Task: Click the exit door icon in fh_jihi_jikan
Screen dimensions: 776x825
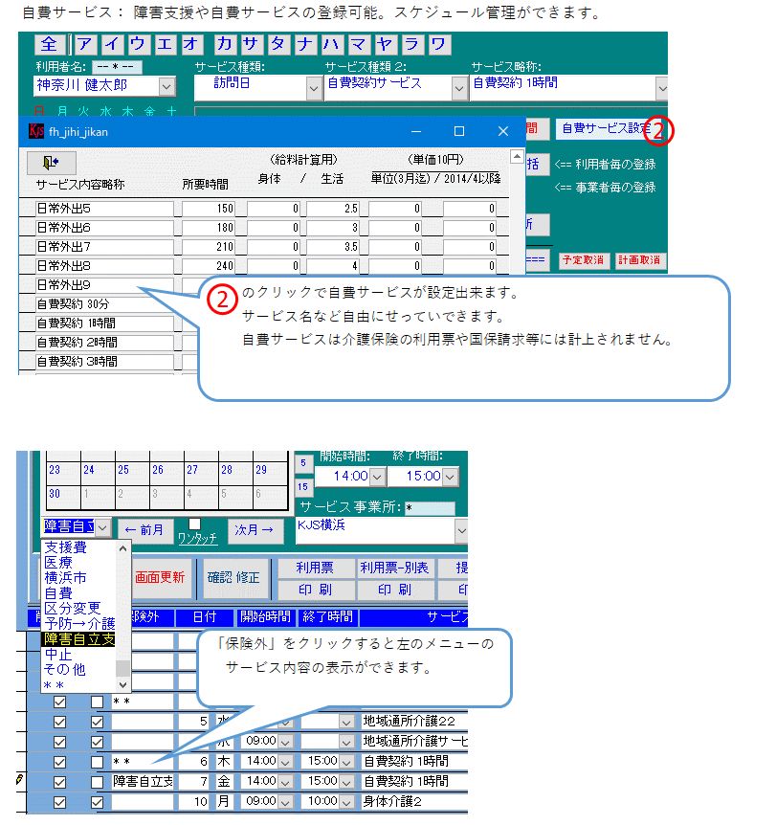Action: (51, 163)
